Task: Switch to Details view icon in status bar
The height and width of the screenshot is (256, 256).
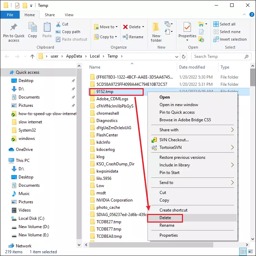Action: pos(243,252)
